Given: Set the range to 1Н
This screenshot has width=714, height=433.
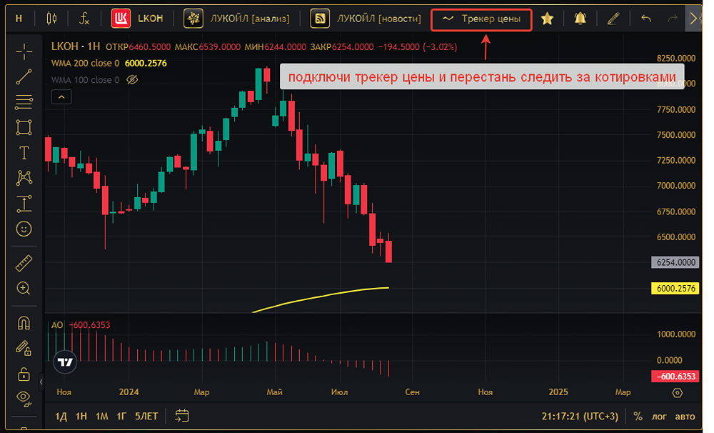Looking at the screenshot, I should [x=81, y=416].
